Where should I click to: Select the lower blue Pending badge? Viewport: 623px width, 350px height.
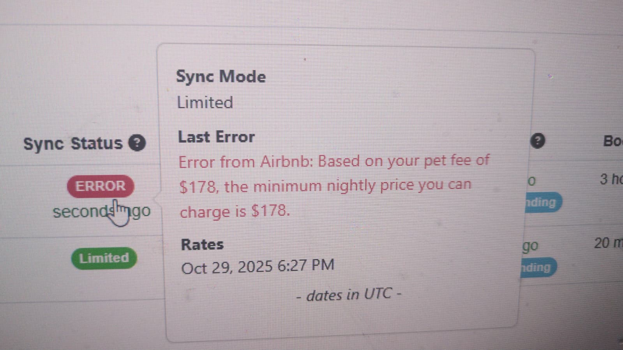pos(537,267)
